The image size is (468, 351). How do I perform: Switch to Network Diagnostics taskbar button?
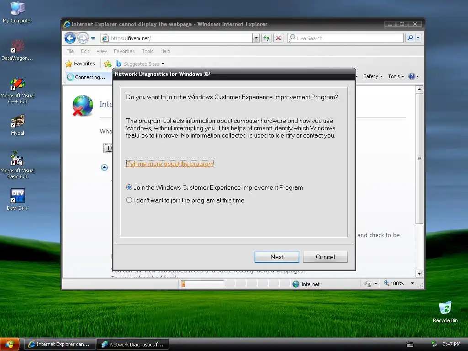(133, 344)
